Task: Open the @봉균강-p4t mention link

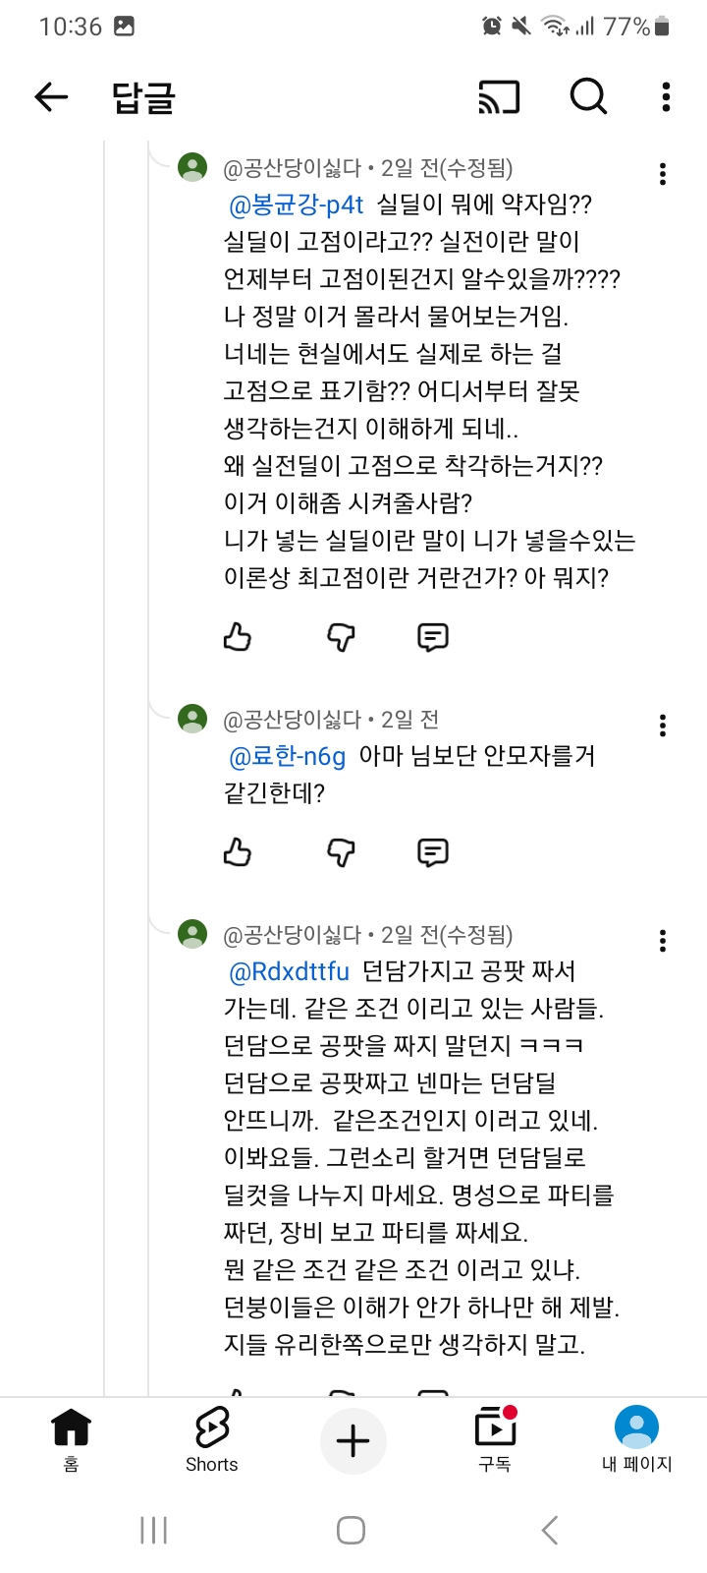Action: click(296, 204)
